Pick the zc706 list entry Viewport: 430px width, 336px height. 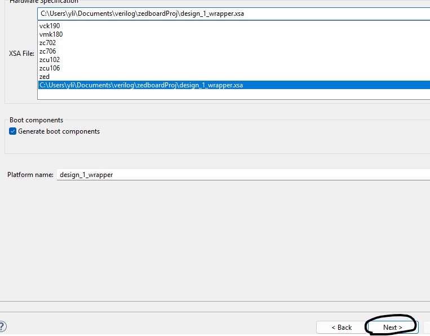click(x=47, y=51)
